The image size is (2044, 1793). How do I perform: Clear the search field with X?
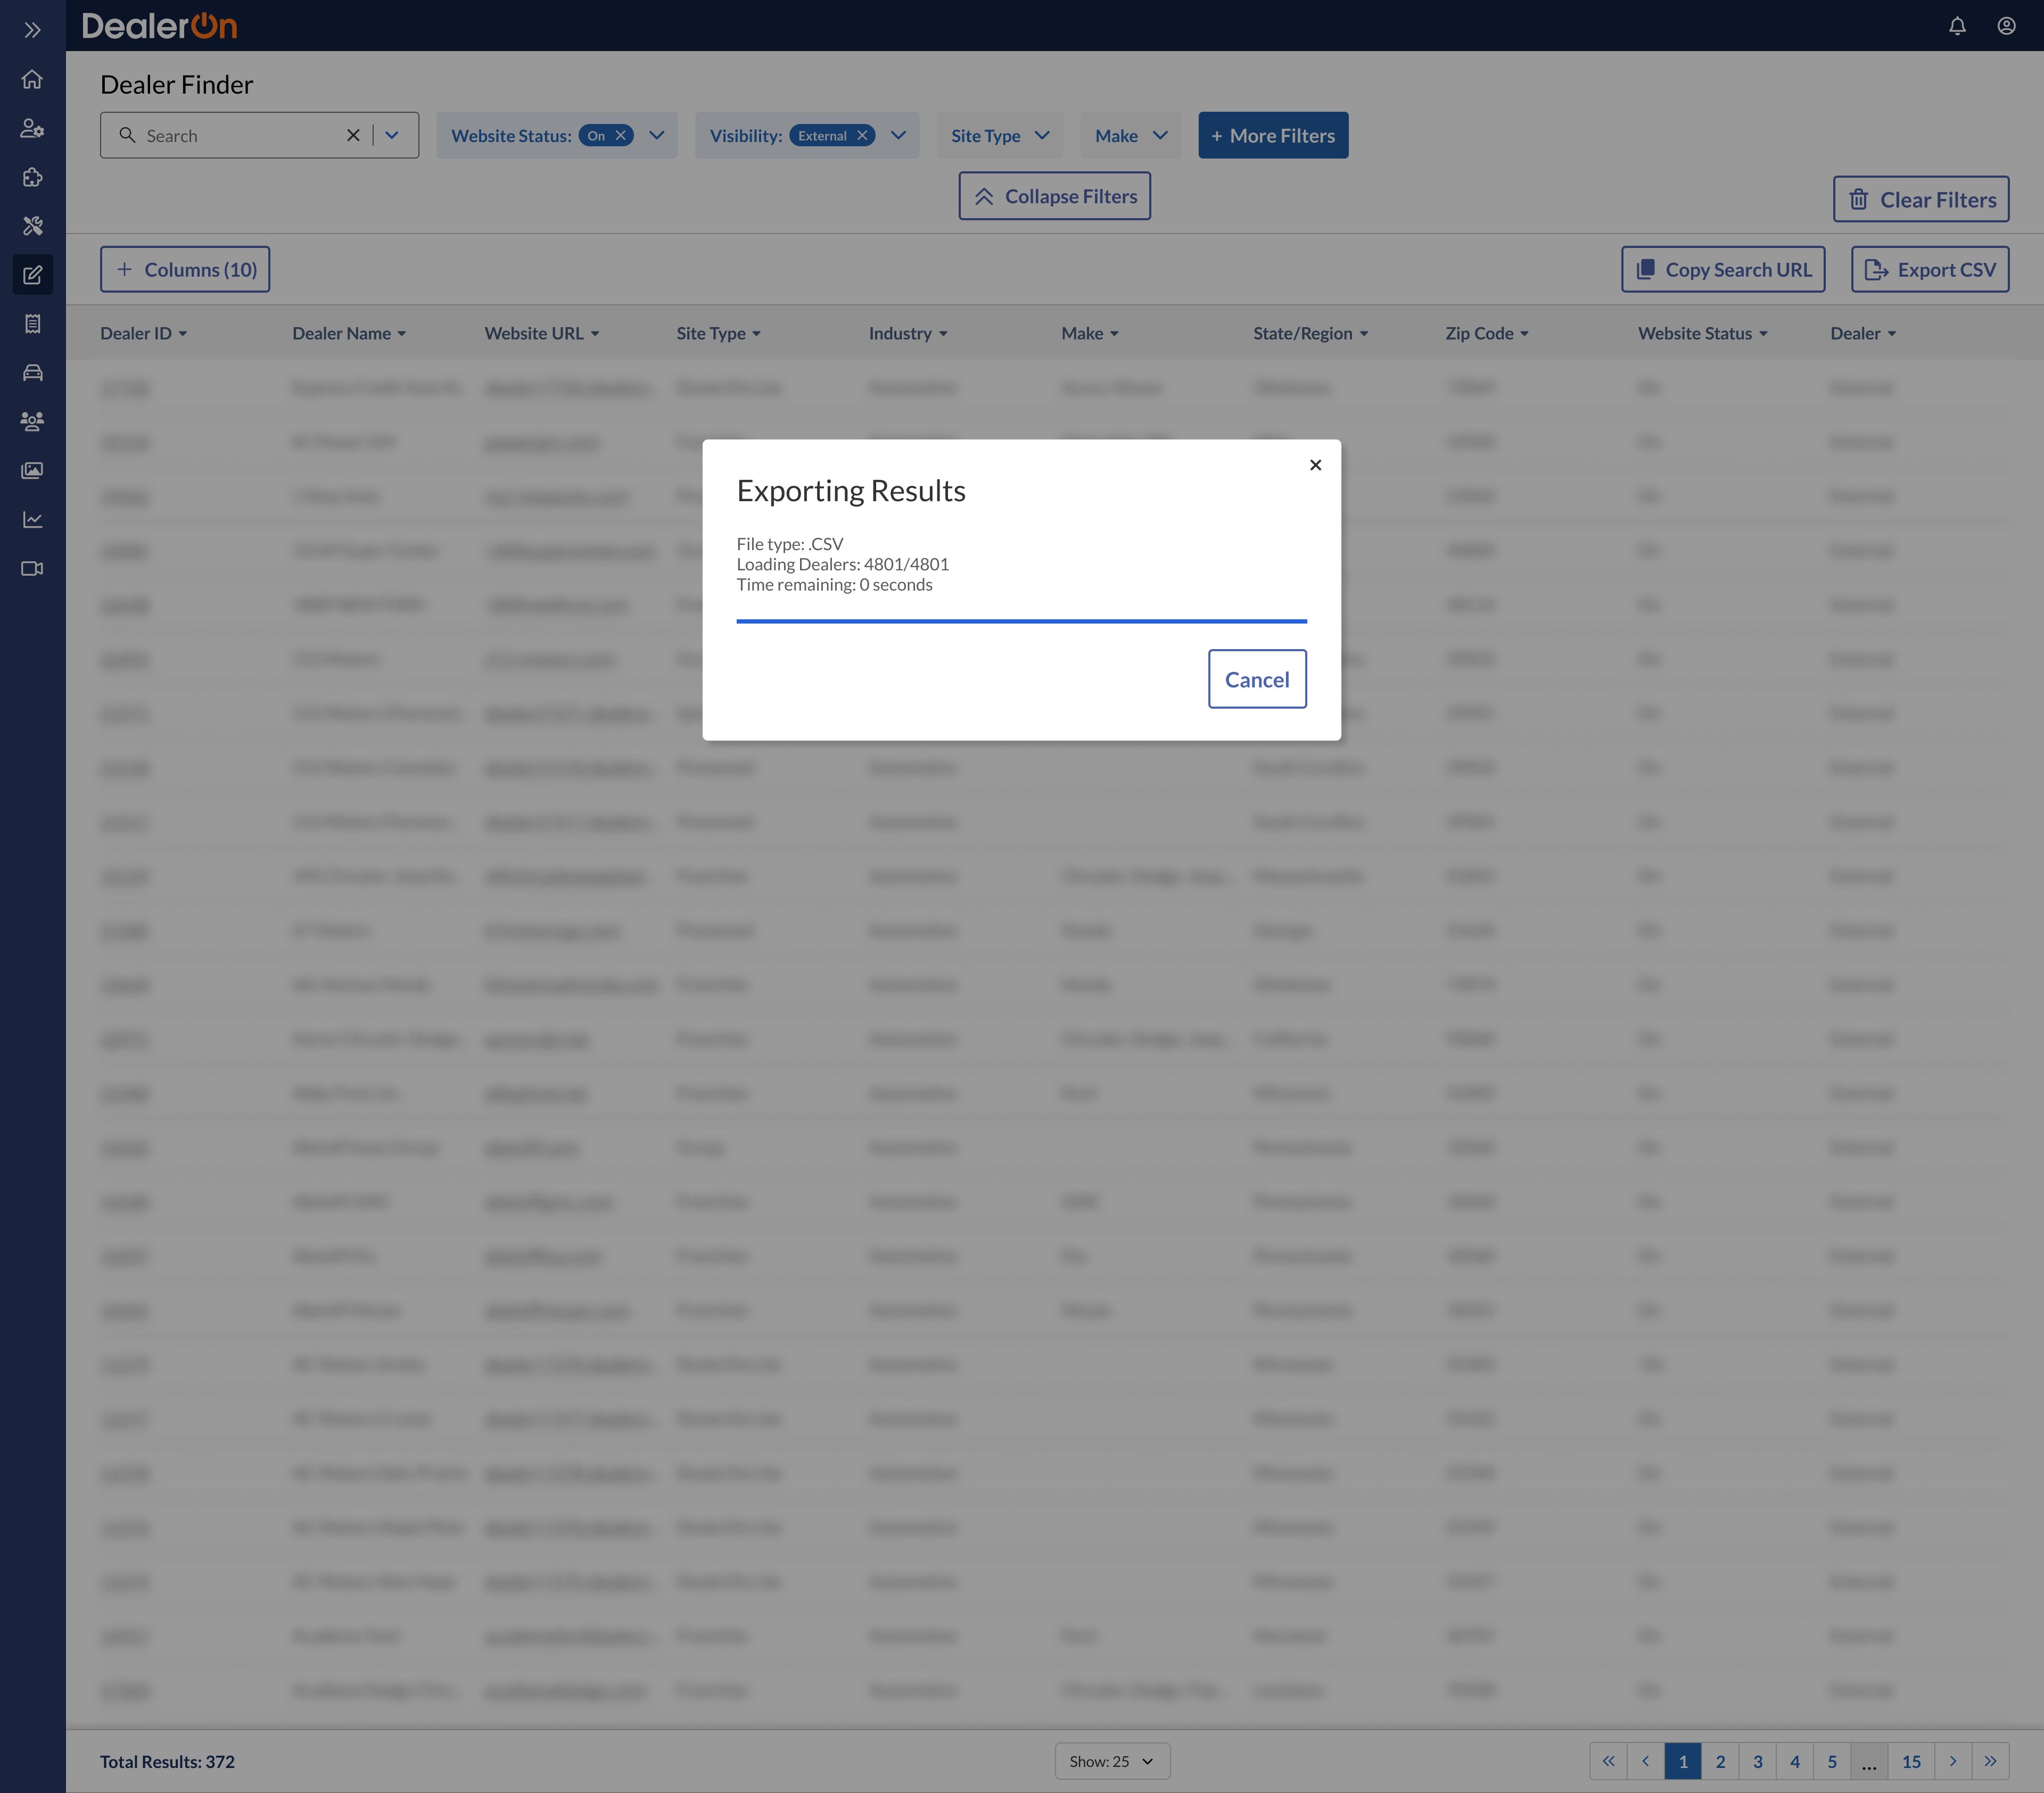click(x=353, y=136)
